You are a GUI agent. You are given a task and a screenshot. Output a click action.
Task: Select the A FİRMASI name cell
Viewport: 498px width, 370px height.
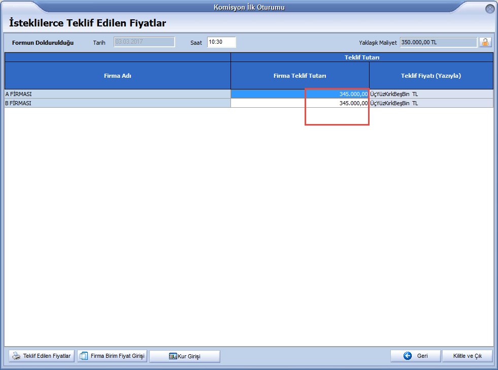(118, 94)
